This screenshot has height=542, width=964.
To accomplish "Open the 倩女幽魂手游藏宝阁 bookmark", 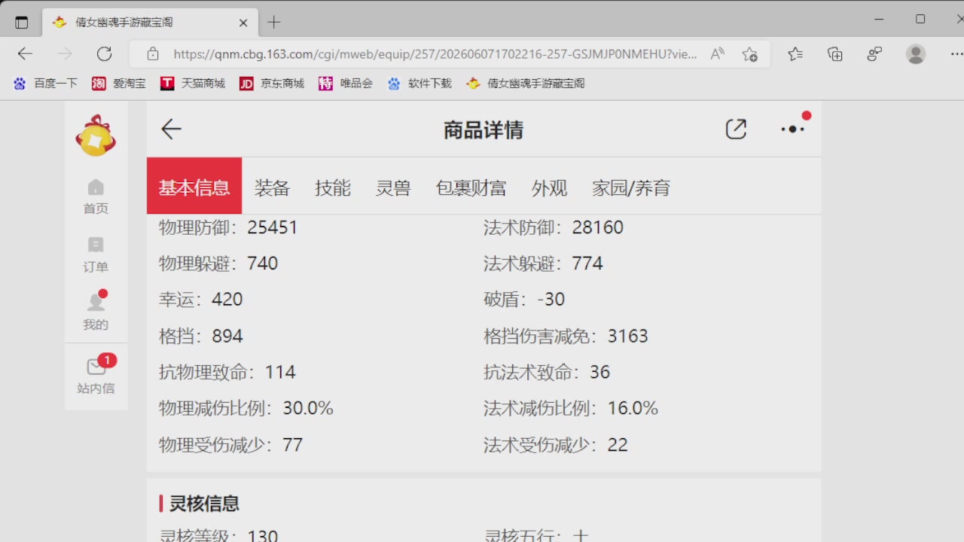I will point(526,84).
